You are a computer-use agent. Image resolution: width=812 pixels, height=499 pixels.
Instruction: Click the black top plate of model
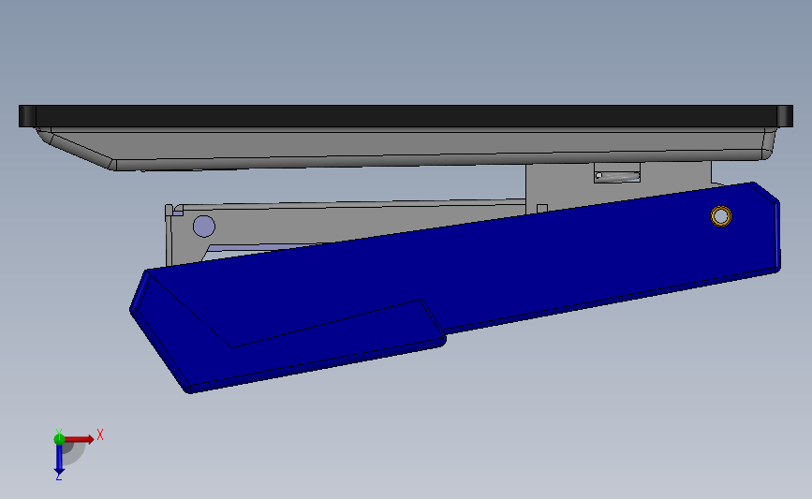[406, 116]
